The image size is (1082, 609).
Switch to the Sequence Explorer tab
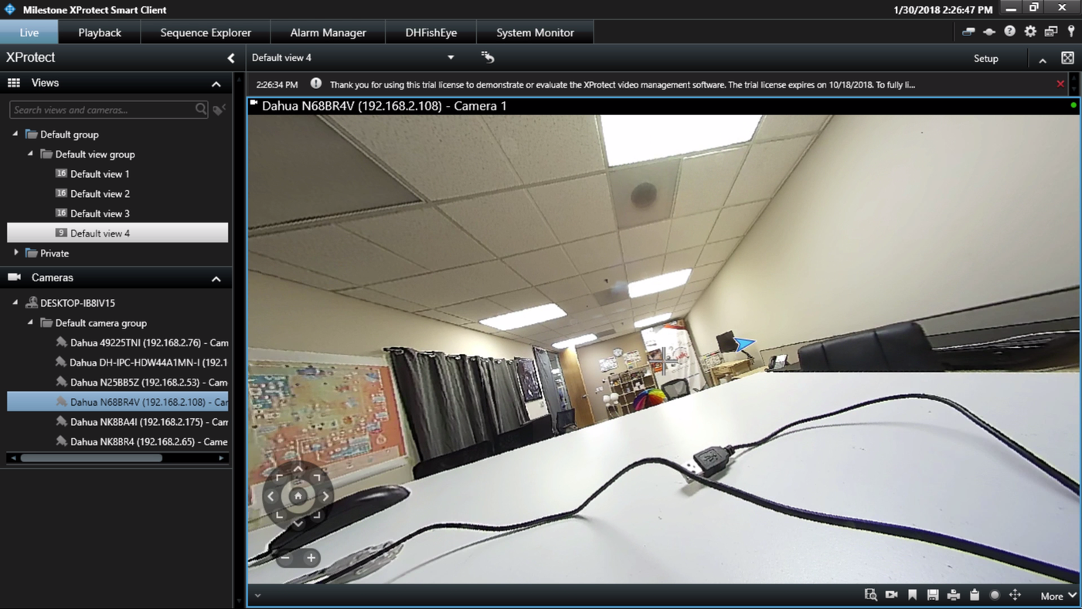click(x=206, y=32)
